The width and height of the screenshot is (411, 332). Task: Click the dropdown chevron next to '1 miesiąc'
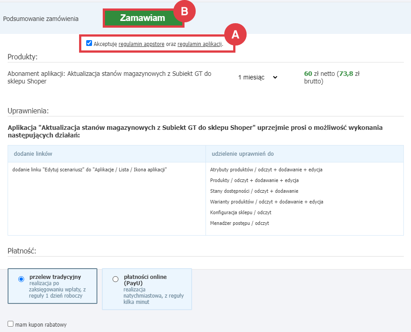coord(276,77)
